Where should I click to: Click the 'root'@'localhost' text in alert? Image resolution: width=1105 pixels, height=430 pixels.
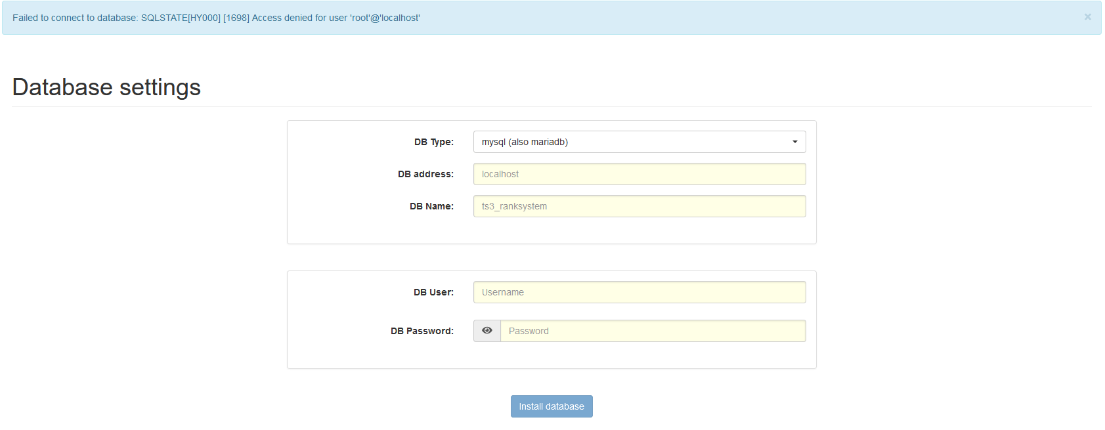[385, 18]
